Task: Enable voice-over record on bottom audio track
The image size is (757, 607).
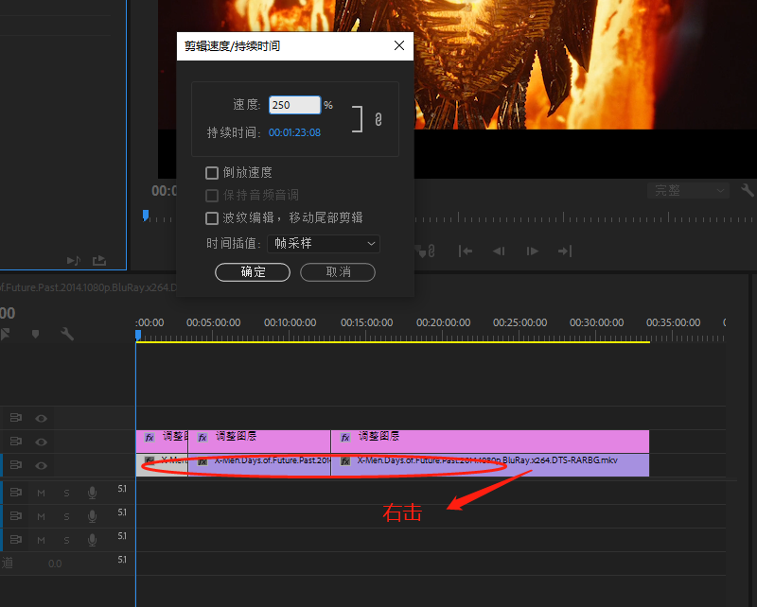Action: (x=92, y=540)
